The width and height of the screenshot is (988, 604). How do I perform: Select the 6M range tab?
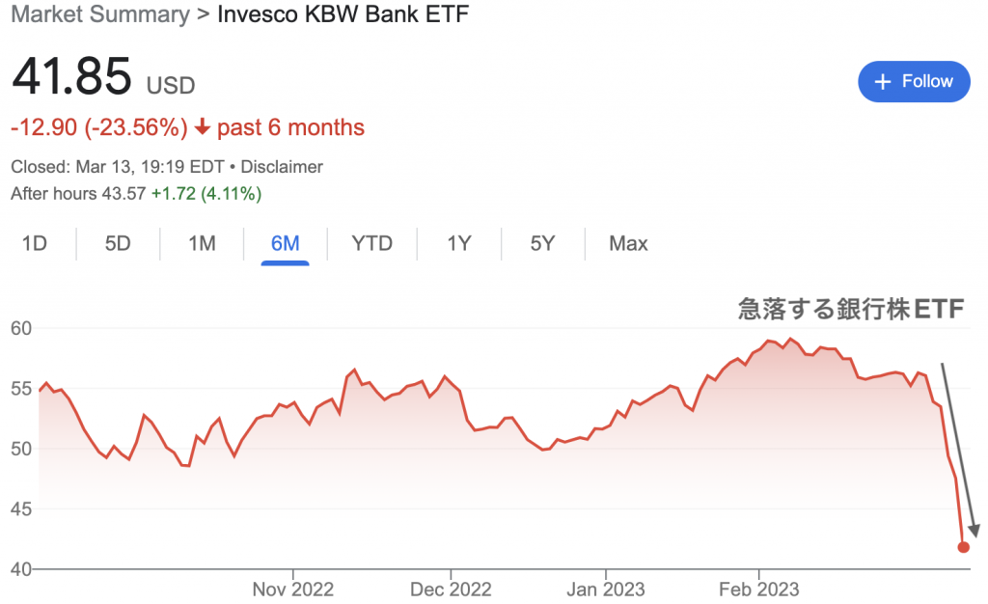[285, 243]
